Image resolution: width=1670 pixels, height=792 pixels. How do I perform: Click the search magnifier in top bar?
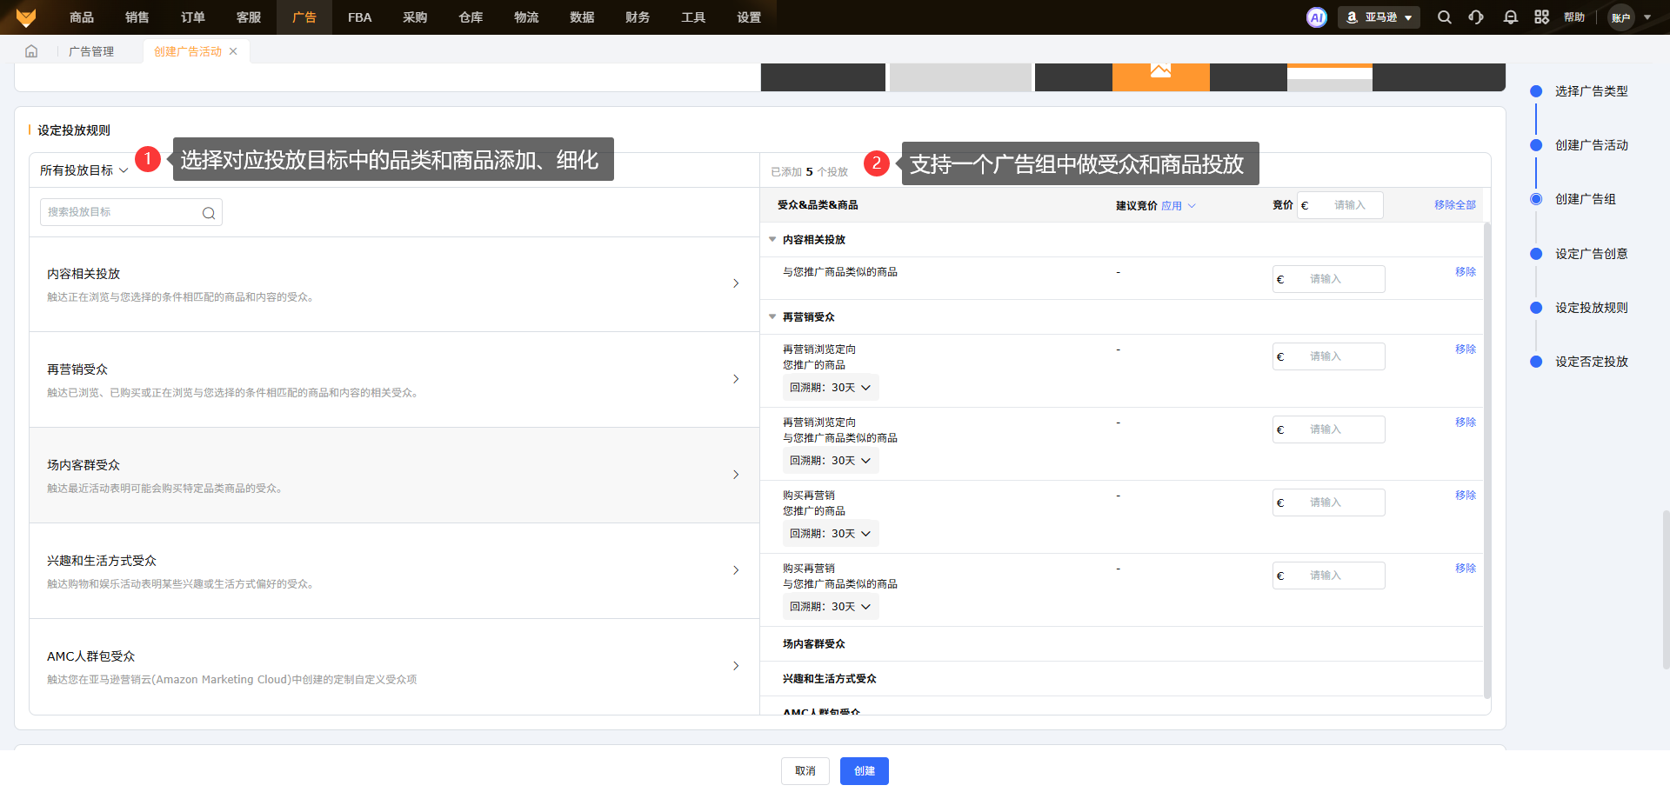pyautogui.click(x=1444, y=17)
